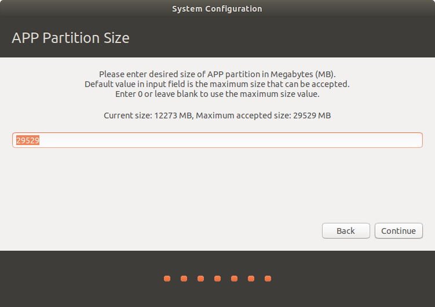
Task: Click the System Configuration title bar
Action: [217, 9]
